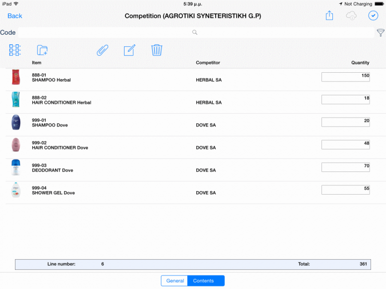Select the 999-01 SHAMPOO Dove item text

(x=50, y=123)
